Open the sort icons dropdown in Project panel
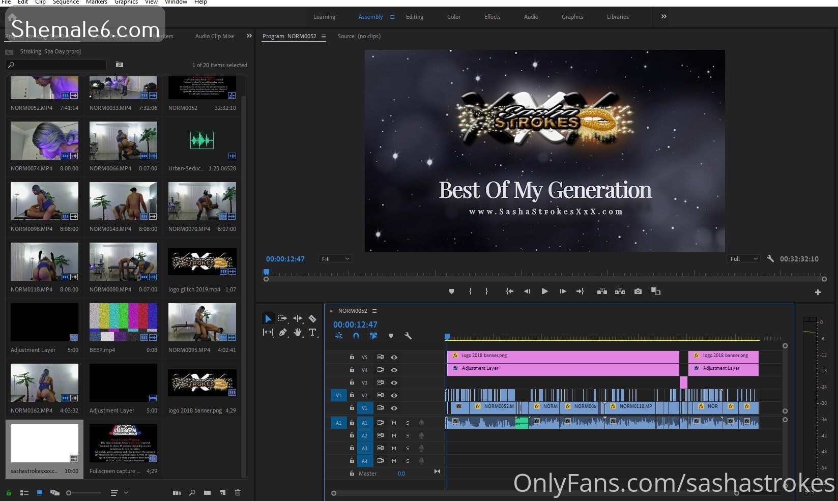Viewport: 838px width, 501px height. [x=119, y=492]
